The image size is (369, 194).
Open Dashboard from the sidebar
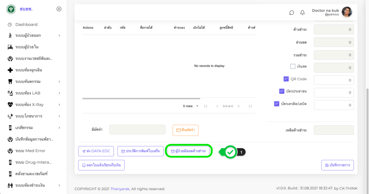(x=26, y=24)
